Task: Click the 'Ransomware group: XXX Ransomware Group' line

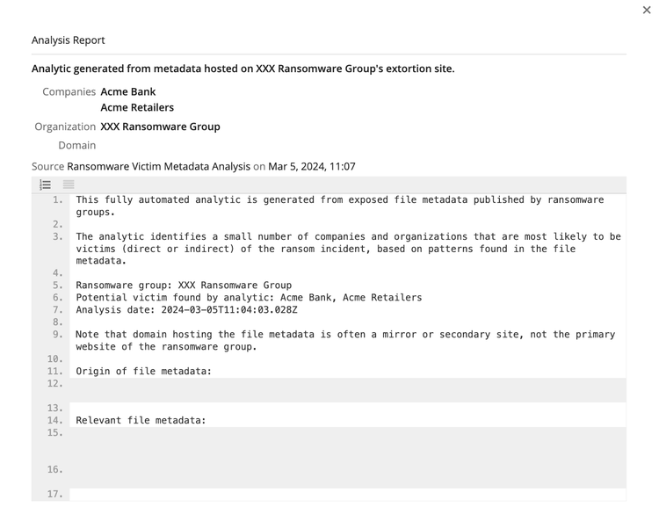Action: [184, 286]
